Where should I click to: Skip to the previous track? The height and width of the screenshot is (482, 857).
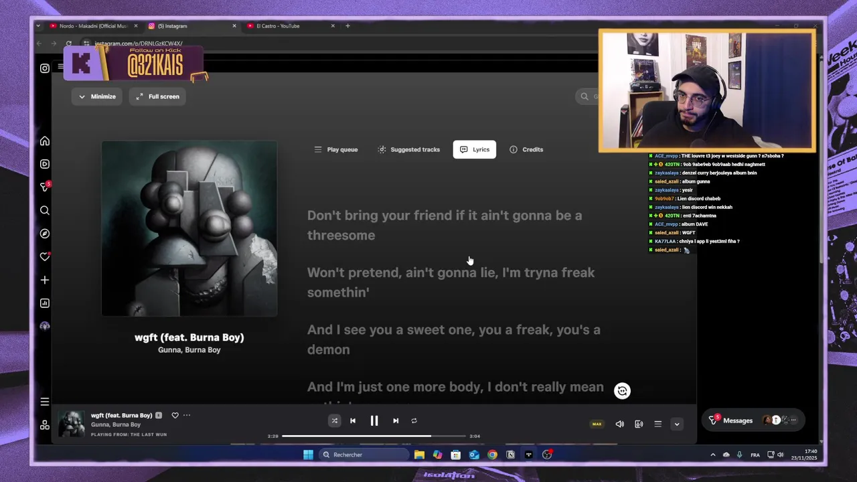click(x=353, y=420)
